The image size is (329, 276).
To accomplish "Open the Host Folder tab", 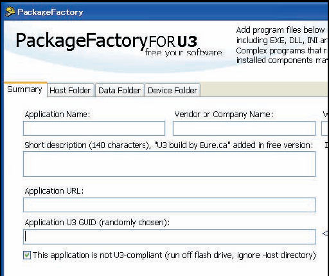I will click(x=70, y=90).
